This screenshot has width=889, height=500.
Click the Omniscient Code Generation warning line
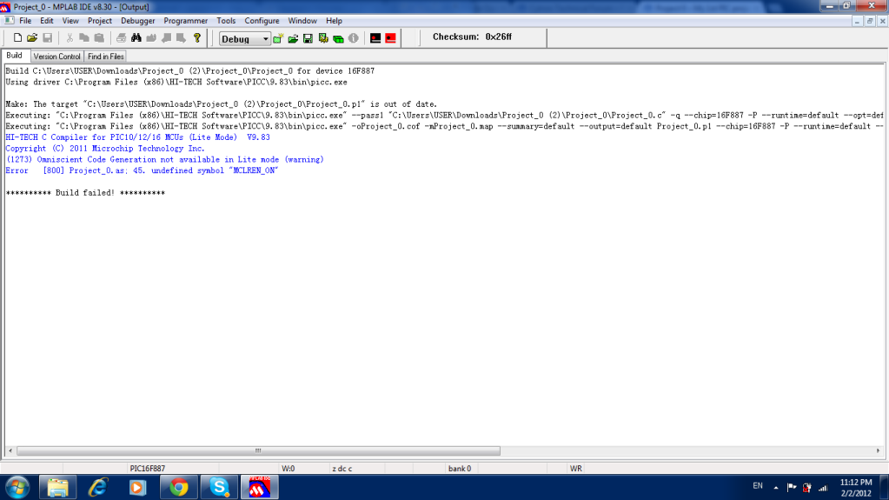pos(164,159)
